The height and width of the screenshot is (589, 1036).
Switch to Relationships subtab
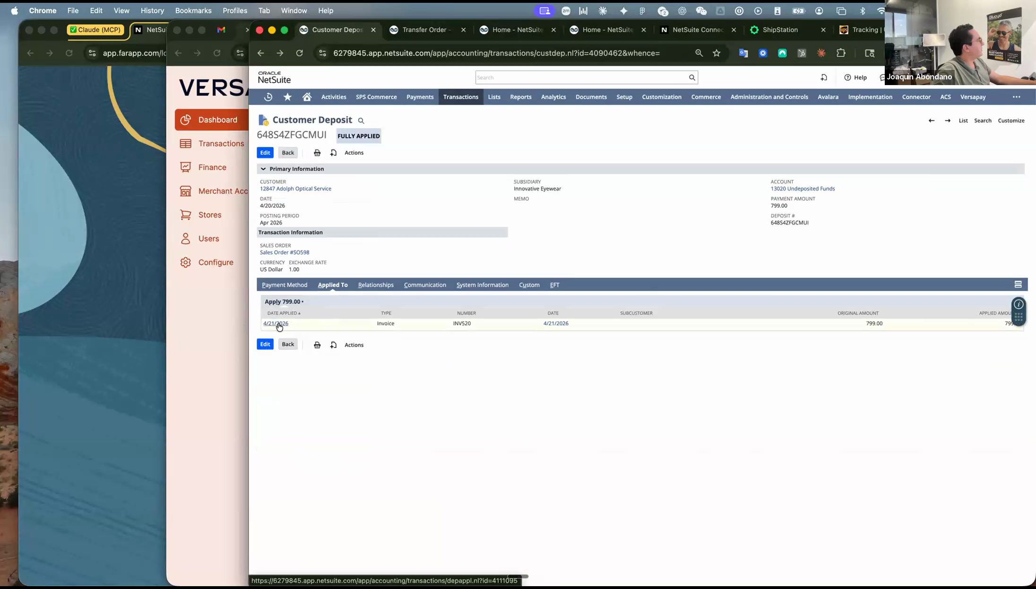click(376, 285)
